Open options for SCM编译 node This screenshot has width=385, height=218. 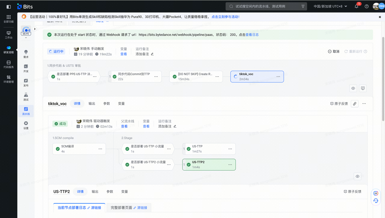point(100,149)
